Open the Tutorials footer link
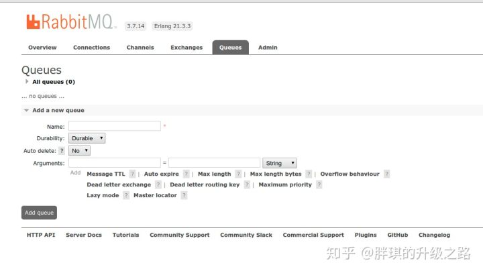Screen dimensions: 483x273 125,235
